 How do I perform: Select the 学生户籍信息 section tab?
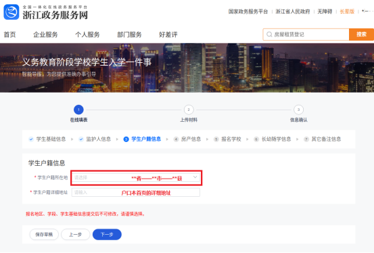click(146, 139)
